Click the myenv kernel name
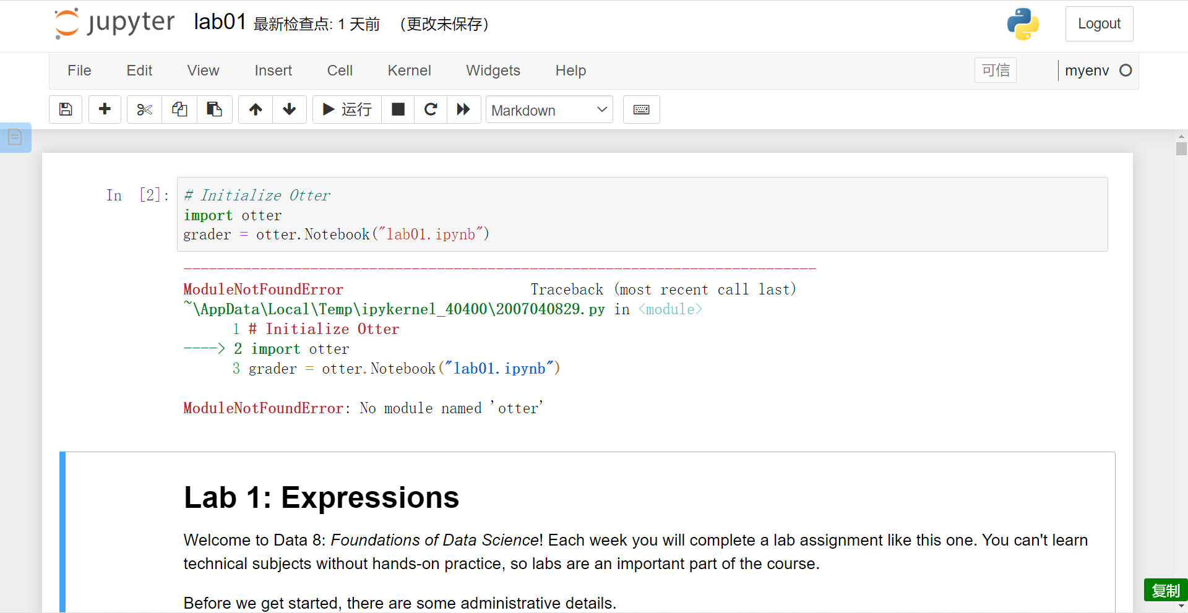The height and width of the screenshot is (613, 1188). (1087, 71)
